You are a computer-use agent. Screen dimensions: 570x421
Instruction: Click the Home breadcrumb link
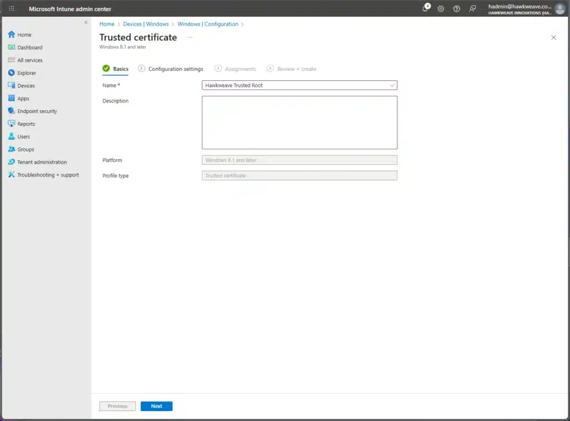coord(107,24)
